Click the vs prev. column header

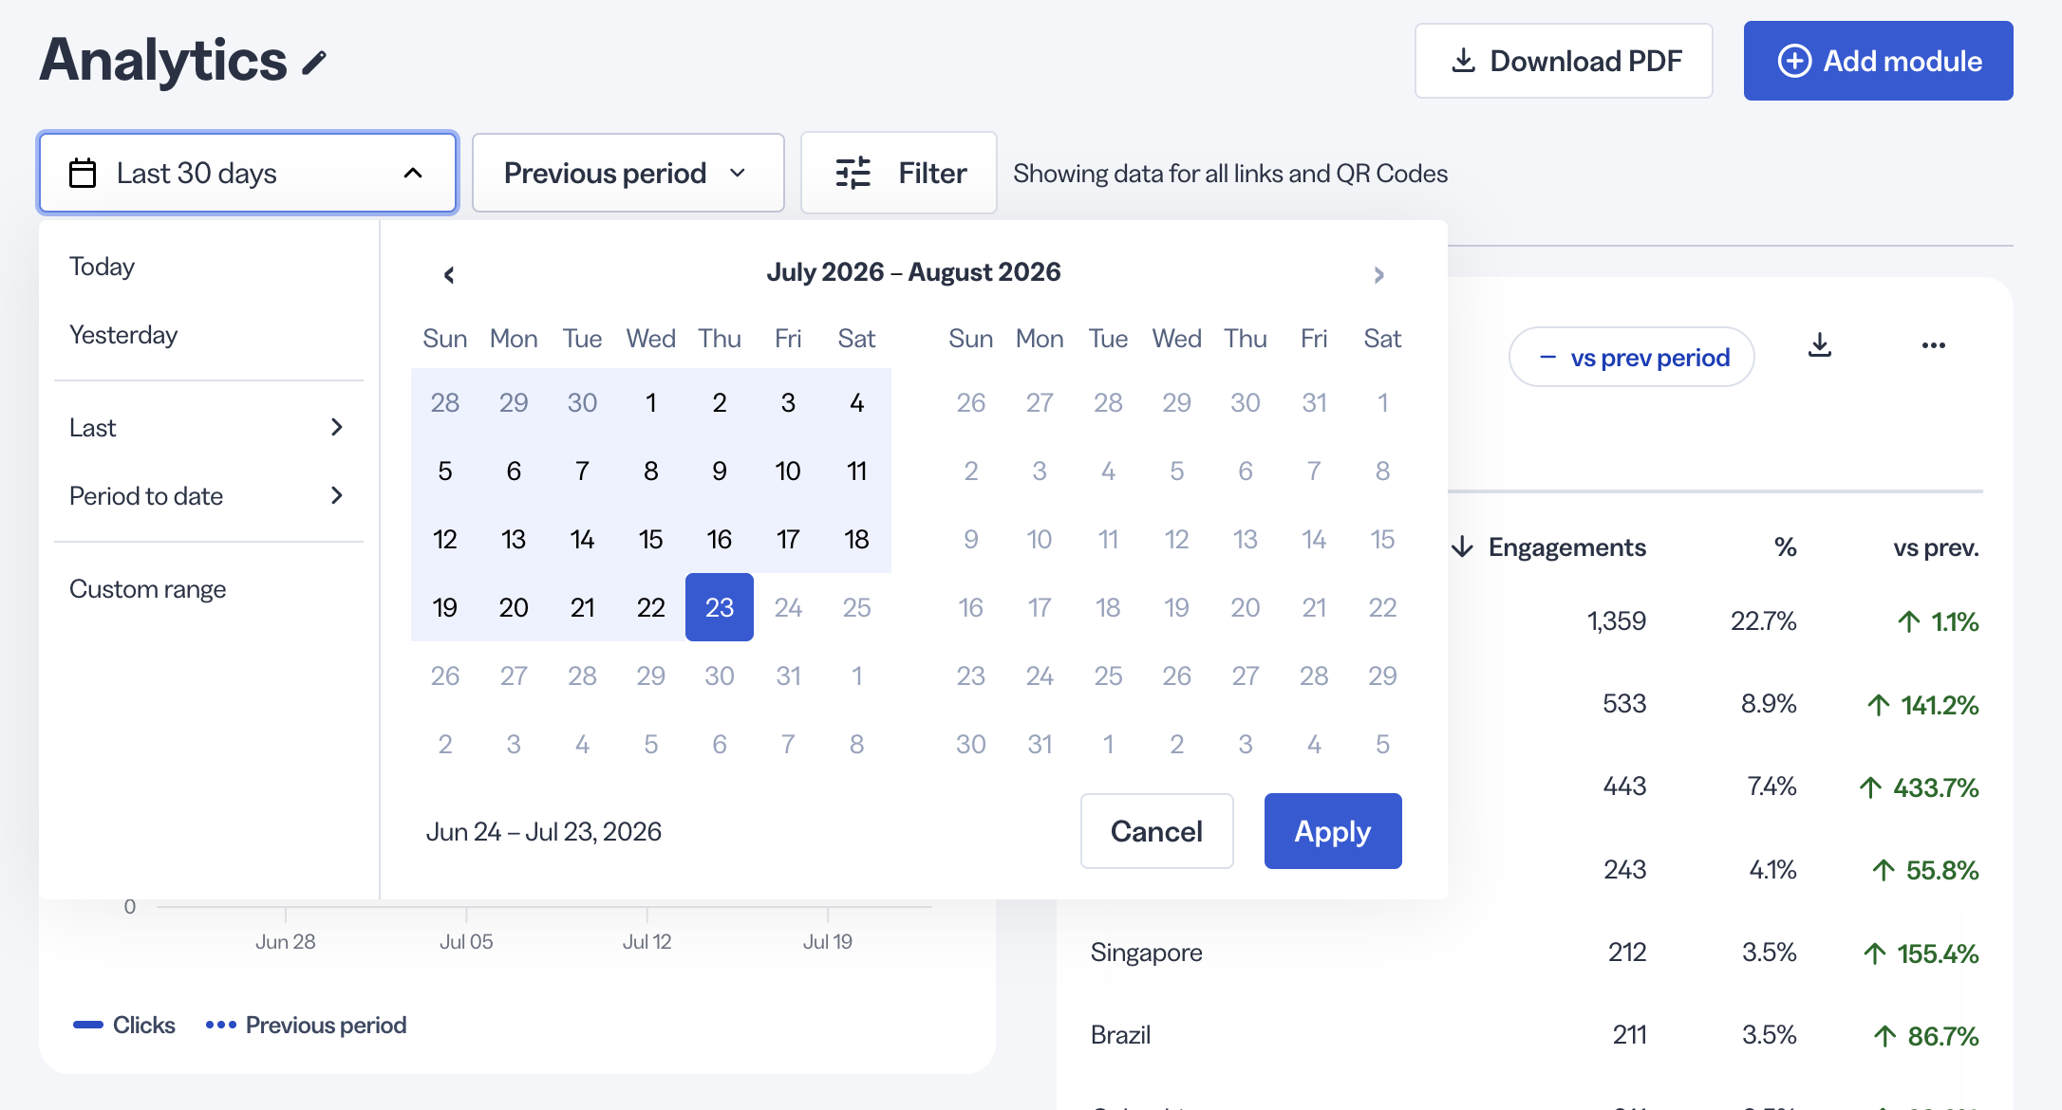point(1936,547)
